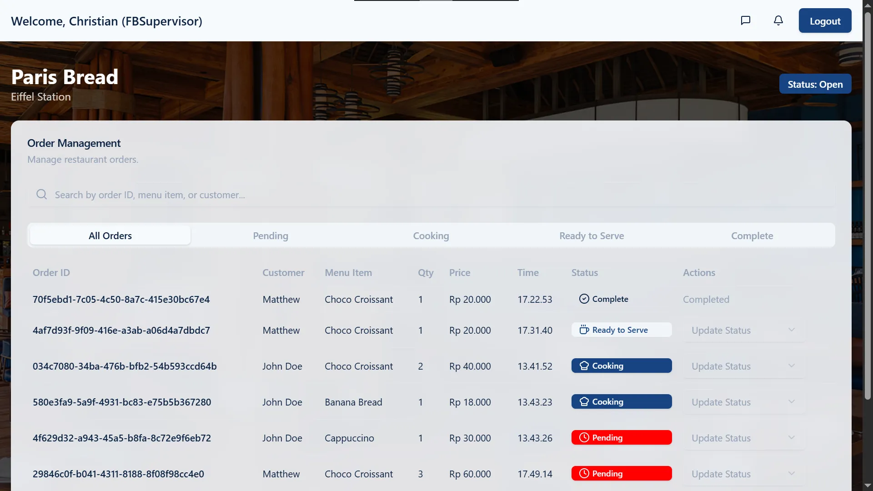
Task: Click the search magnifier icon
Action: [x=42, y=195]
